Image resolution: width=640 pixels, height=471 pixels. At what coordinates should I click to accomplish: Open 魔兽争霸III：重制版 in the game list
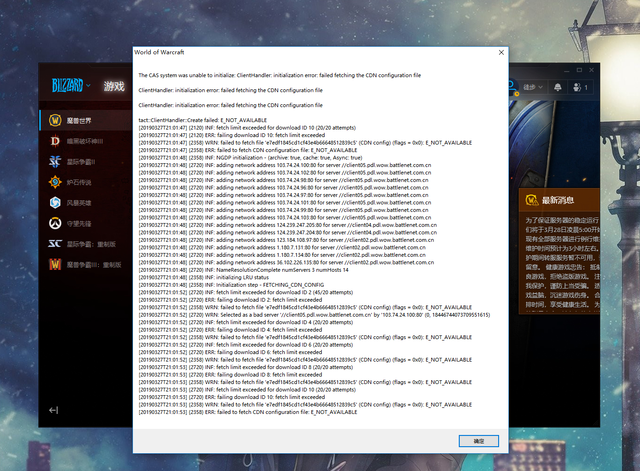[x=94, y=265]
